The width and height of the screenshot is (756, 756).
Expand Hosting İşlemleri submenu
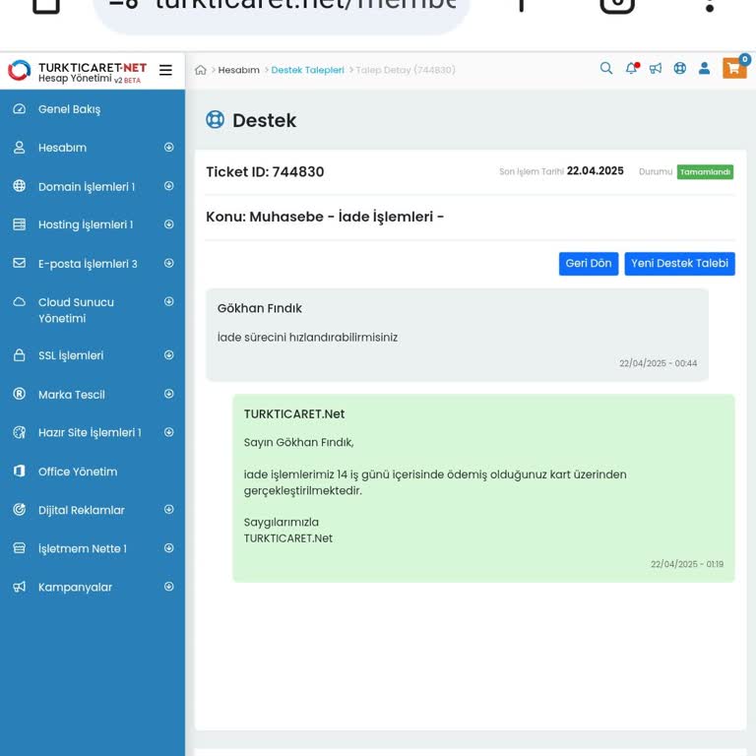coord(168,224)
